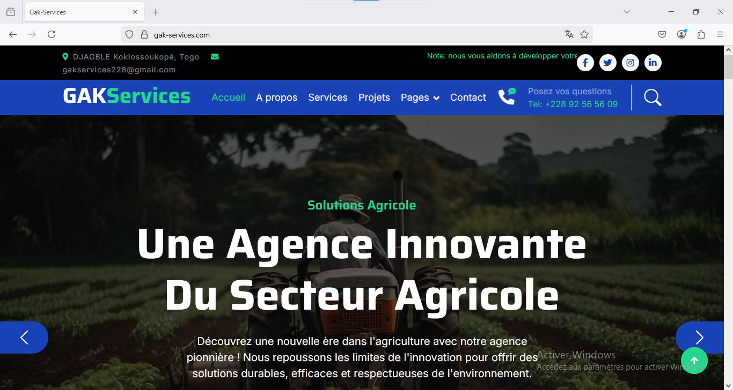Click the phone number +228 92 56 56 09
Viewport: 733px width, 390px height.
pyautogui.click(x=573, y=104)
